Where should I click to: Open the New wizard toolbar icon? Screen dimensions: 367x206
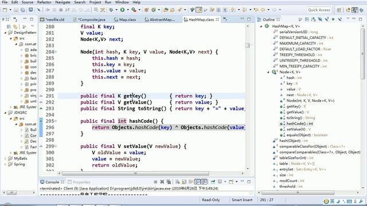tap(5, 10)
